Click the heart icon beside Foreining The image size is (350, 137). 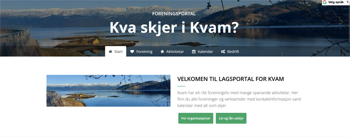tap(132, 52)
